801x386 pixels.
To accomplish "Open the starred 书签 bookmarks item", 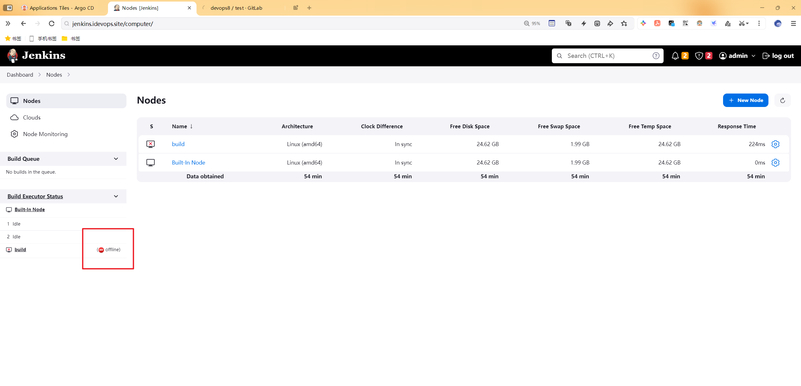I will click(x=13, y=38).
